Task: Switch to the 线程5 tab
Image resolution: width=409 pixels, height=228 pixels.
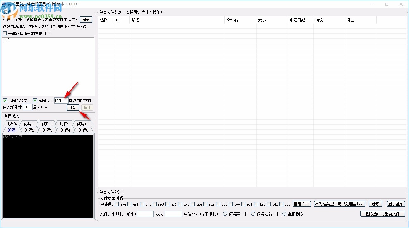Action: pyautogui.click(x=83, y=130)
